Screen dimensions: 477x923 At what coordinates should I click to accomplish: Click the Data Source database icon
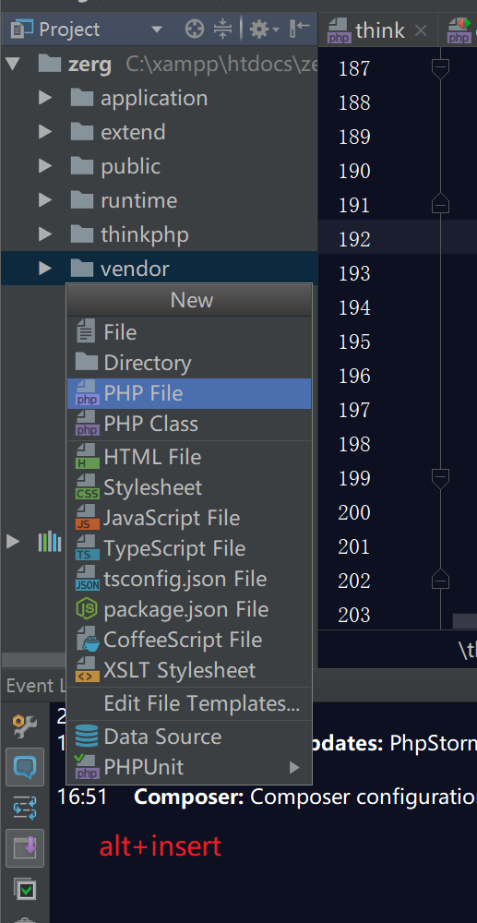pos(87,737)
